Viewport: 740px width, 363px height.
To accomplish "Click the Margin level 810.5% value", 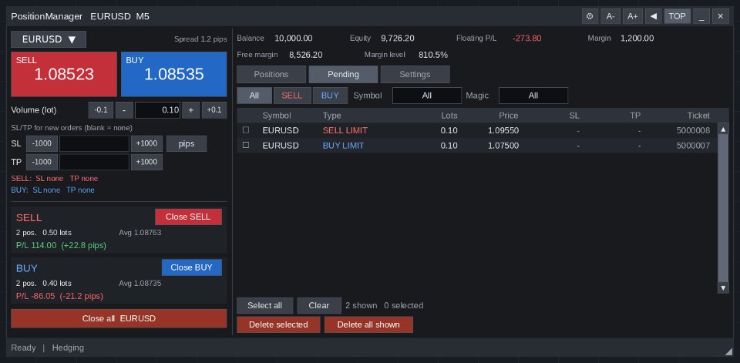I will 432,55.
